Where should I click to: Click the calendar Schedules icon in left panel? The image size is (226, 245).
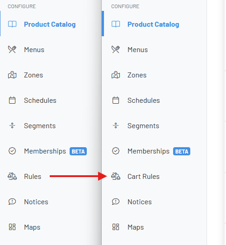[12, 101]
